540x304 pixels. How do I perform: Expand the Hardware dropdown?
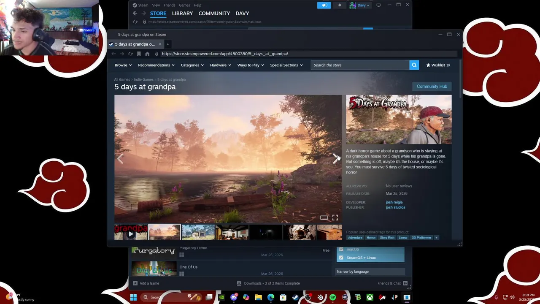click(x=221, y=65)
